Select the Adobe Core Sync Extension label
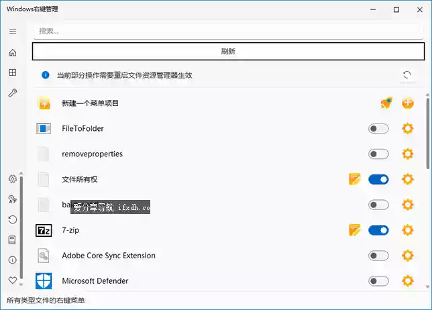 [x=109, y=256]
